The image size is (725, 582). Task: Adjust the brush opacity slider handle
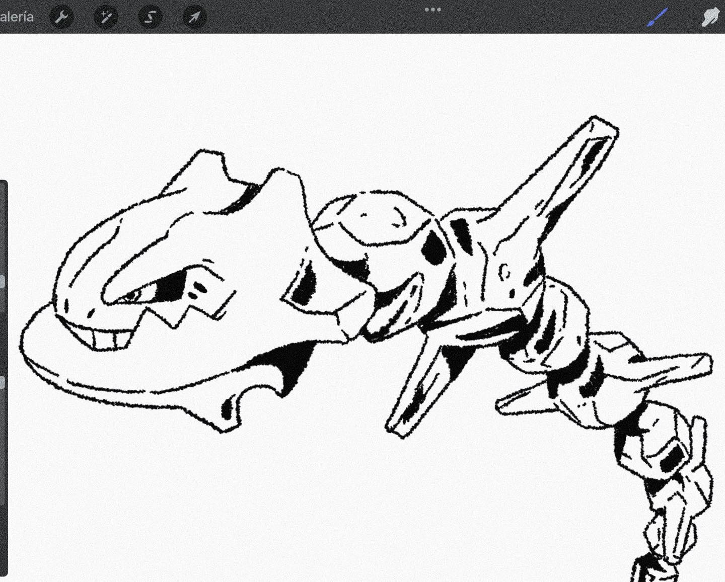3,382
